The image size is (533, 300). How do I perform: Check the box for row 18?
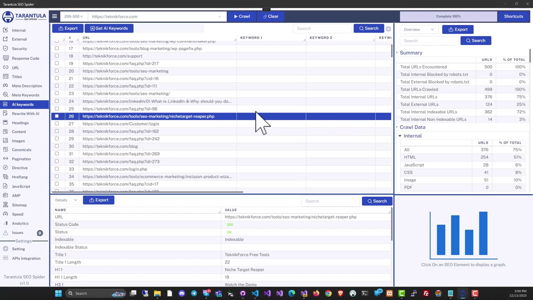[57, 56]
